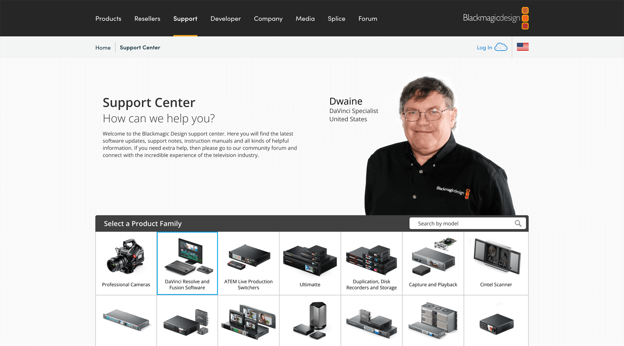The width and height of the screenshot is (624, 346).
Task: Open the United States flag region selector
Action: [522, 47]
